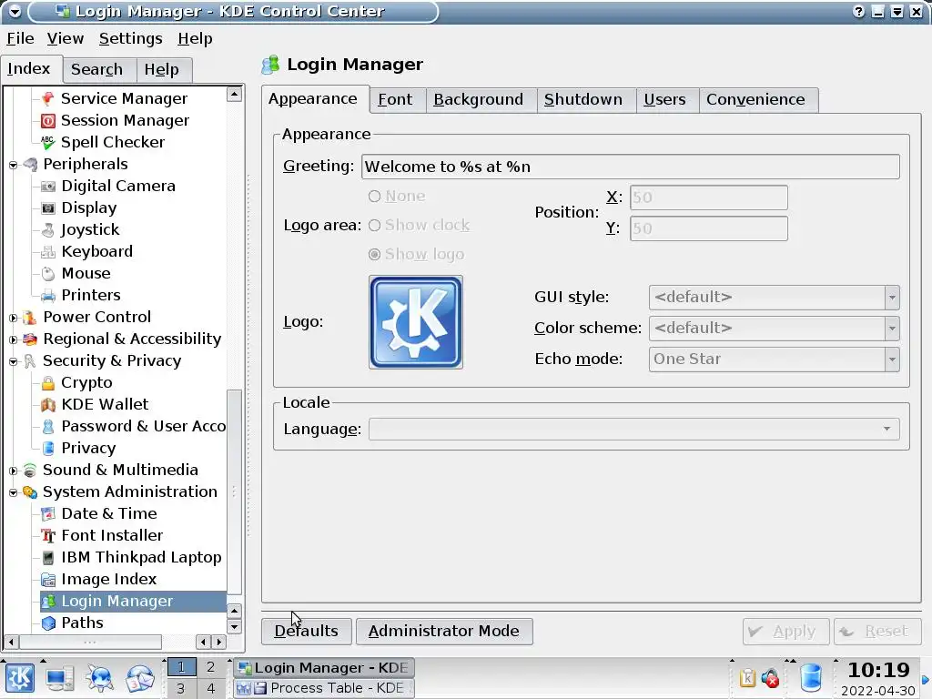Click the Mouse icon in Peripherals
Screen dimensions: 932x699
coord(48,273)
